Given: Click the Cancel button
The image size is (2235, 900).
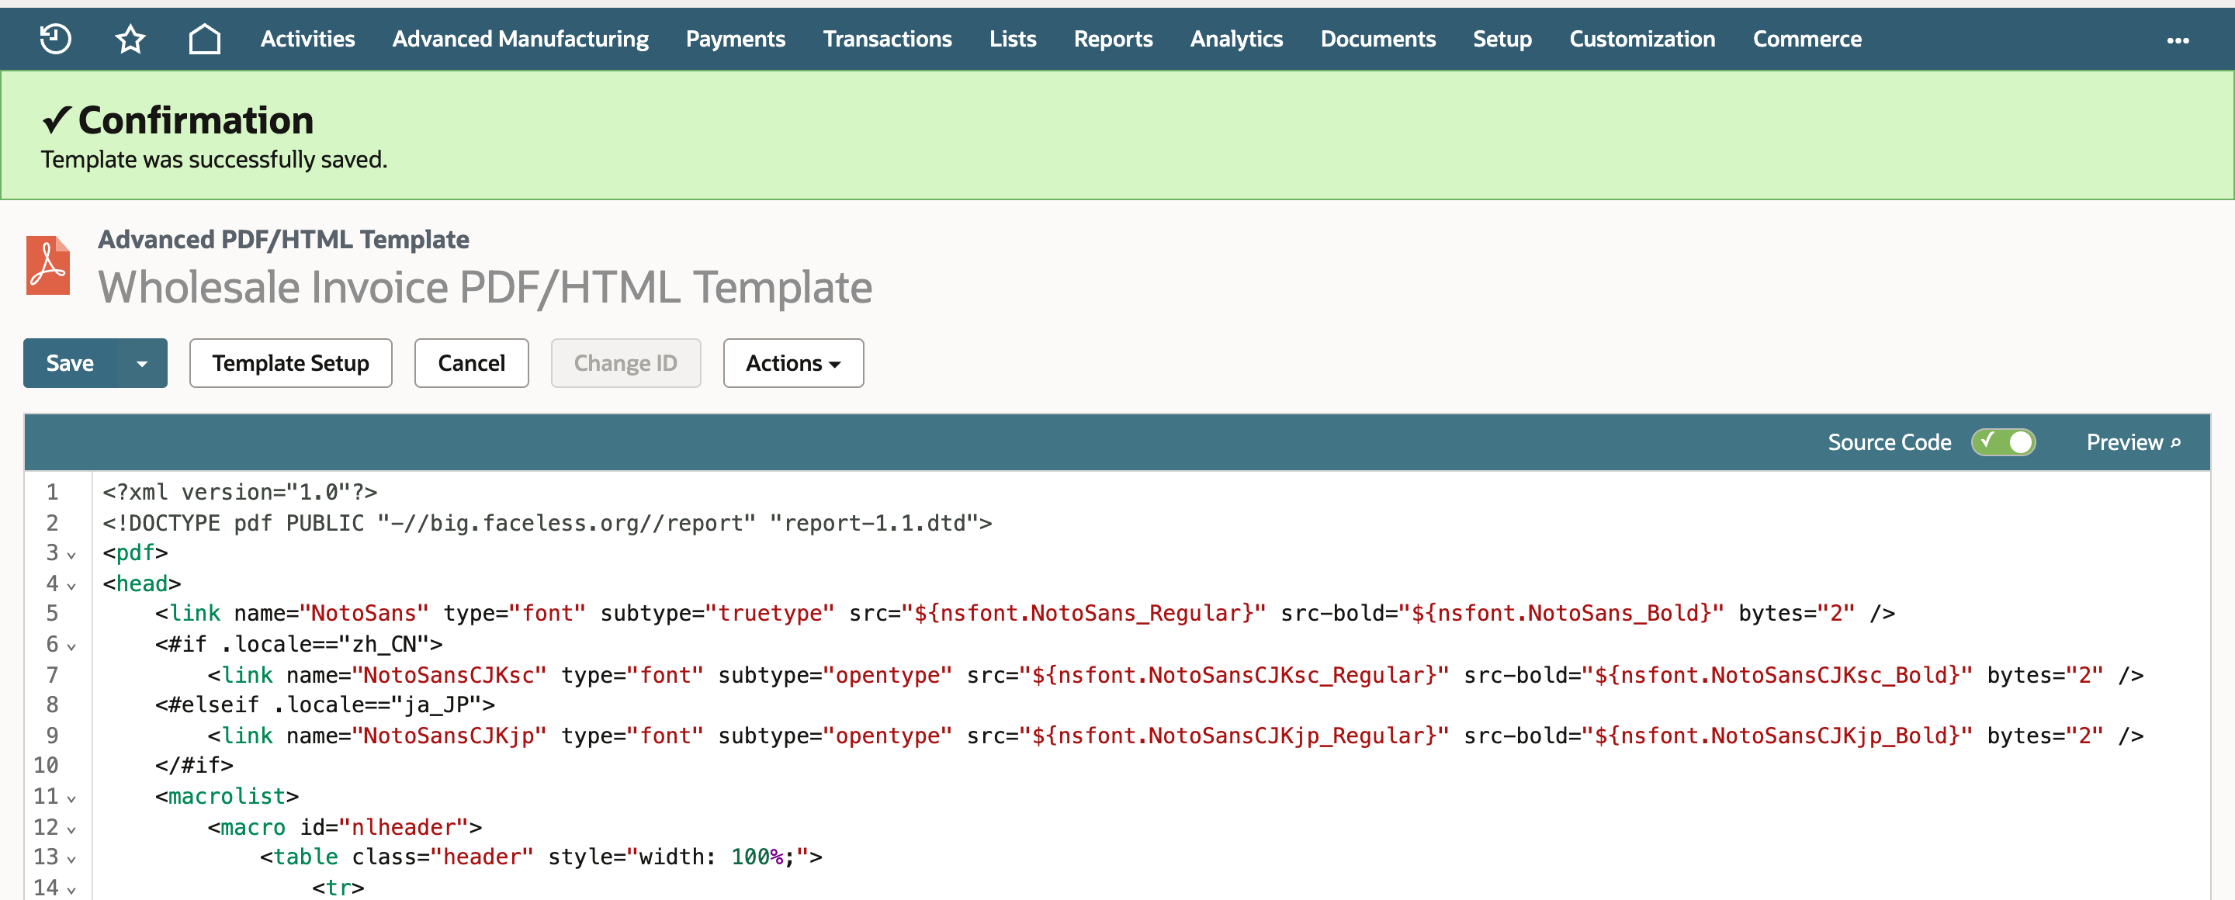Looking at the screenshot, I should point(471,363).
